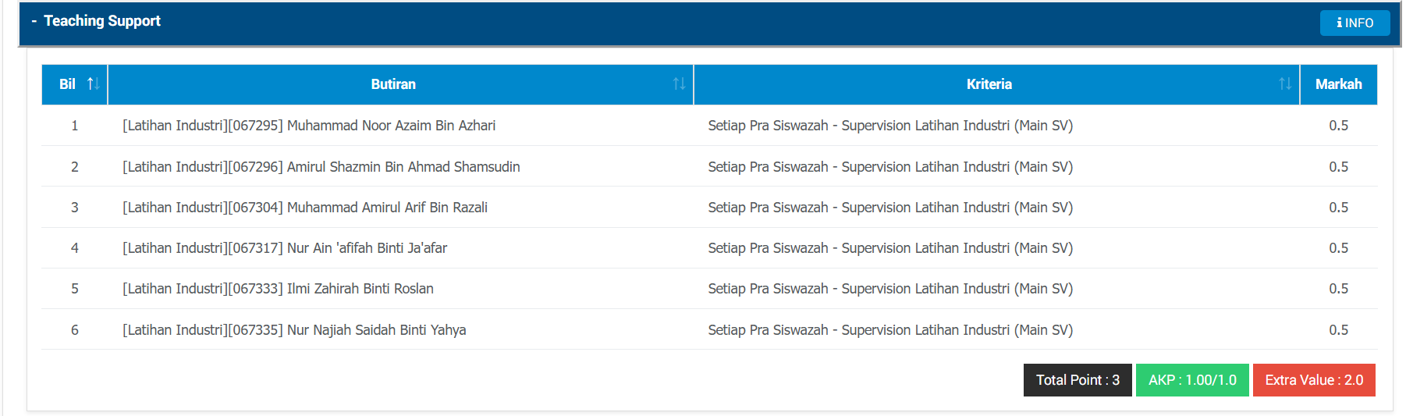Click the Markah column header
1406x416 pixels.
[1339, 84]
